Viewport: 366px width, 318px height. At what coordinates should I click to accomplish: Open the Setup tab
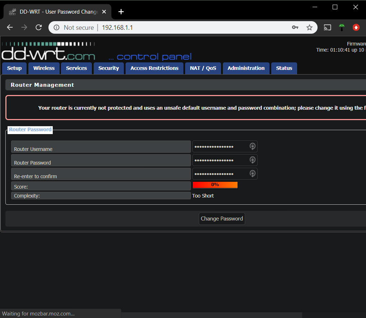[14, 68]
